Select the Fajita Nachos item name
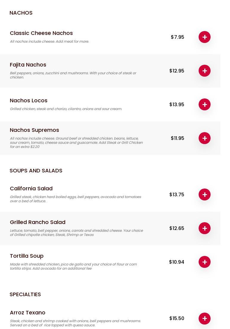The width and height of the screenshot is (230, 329). pyautogui.click(x=28, y=65)
